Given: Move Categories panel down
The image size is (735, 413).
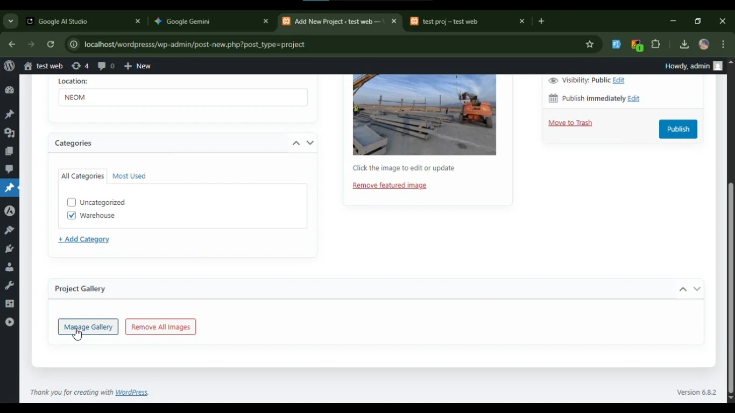Looking at the screenshot, I should tap(310, 143).
